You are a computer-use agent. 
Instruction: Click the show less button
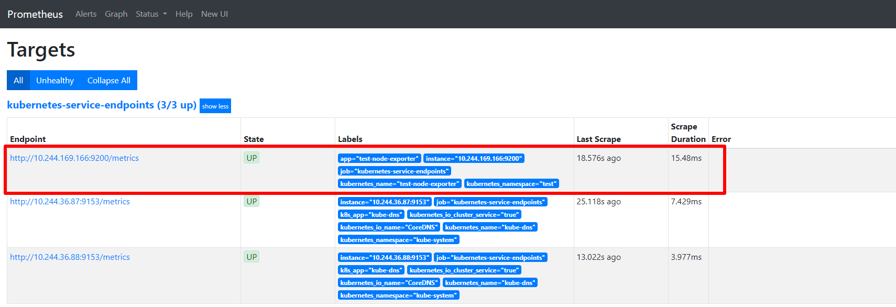(x=215, y=106)
